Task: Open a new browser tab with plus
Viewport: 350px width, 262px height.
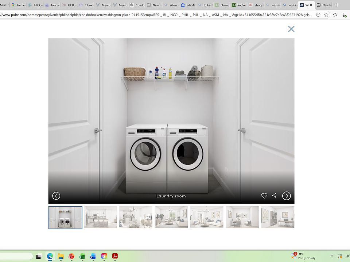Action: pos(337,5)
